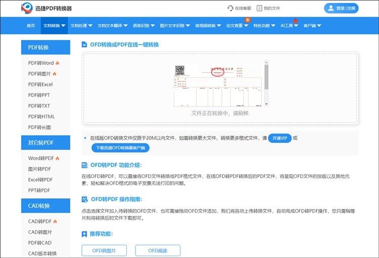
Task: Select the CAD转换 sidebar header
Action: pos(45,206)
